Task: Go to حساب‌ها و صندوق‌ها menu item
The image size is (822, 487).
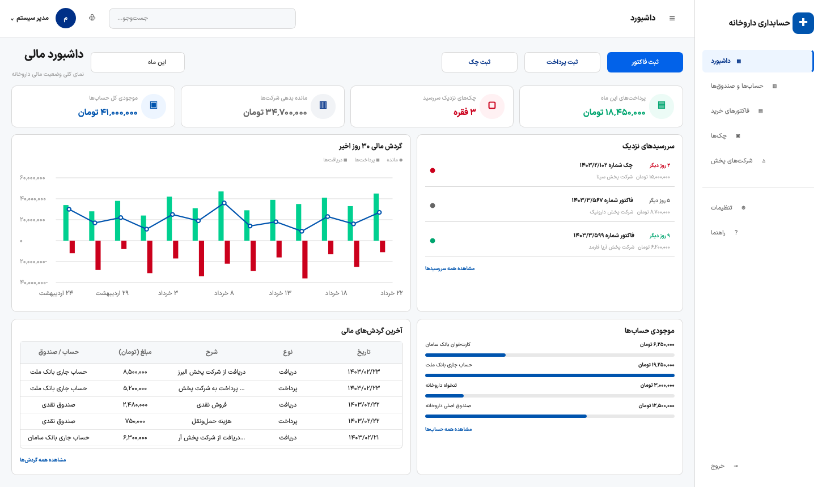Action: (757, 86)
